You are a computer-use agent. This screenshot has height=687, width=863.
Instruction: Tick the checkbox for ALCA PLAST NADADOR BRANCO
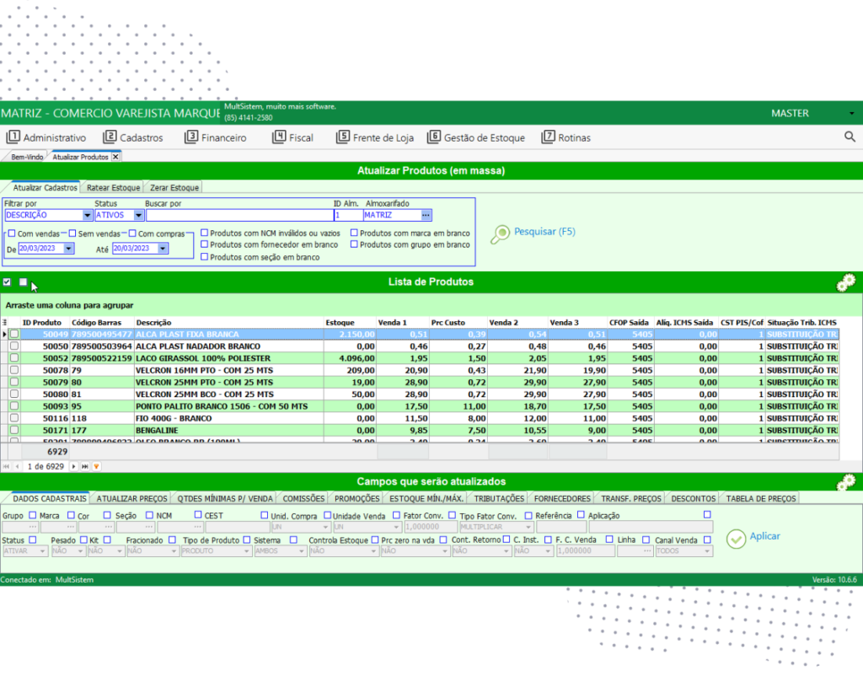click(x=13, y=346)
